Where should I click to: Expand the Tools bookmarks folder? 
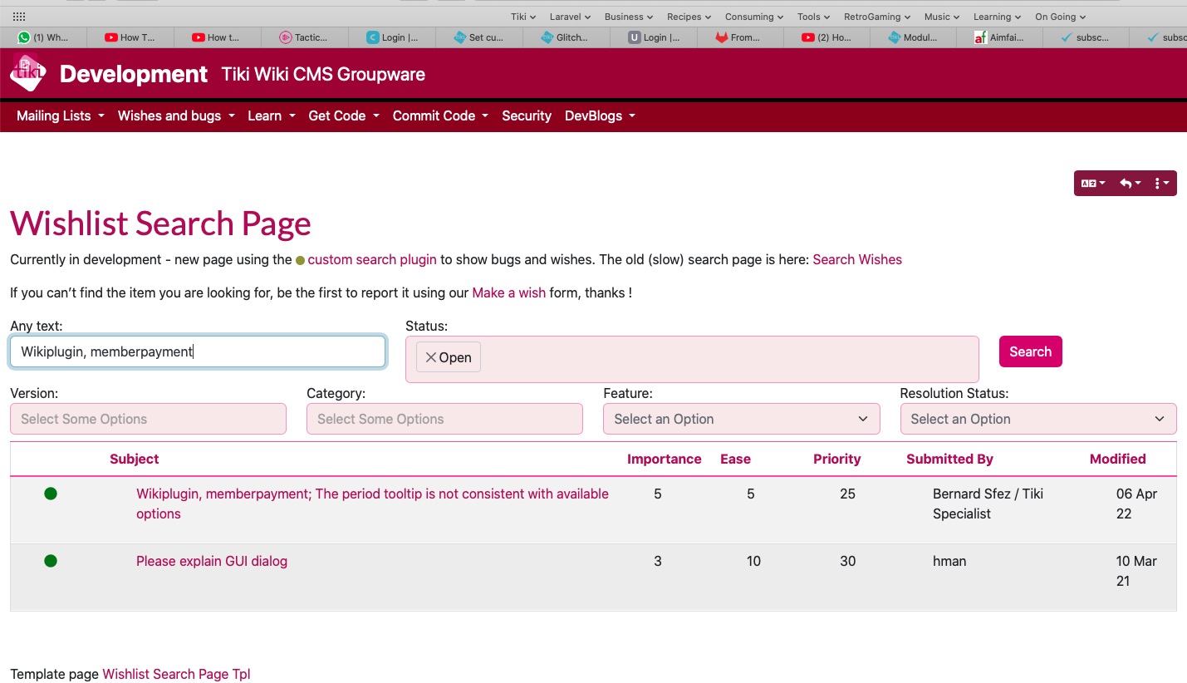[x=814, y=17]
